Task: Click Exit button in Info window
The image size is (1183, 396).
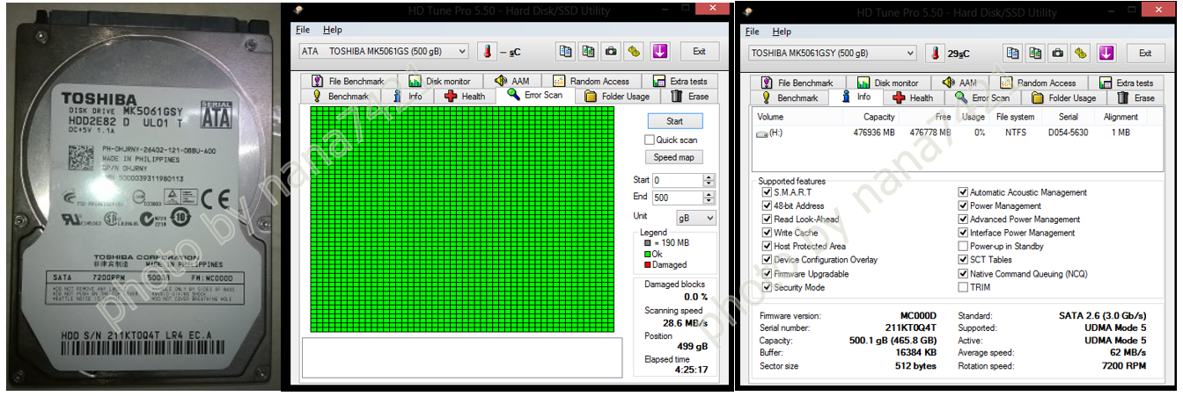Action: (x=1144, y=54)
